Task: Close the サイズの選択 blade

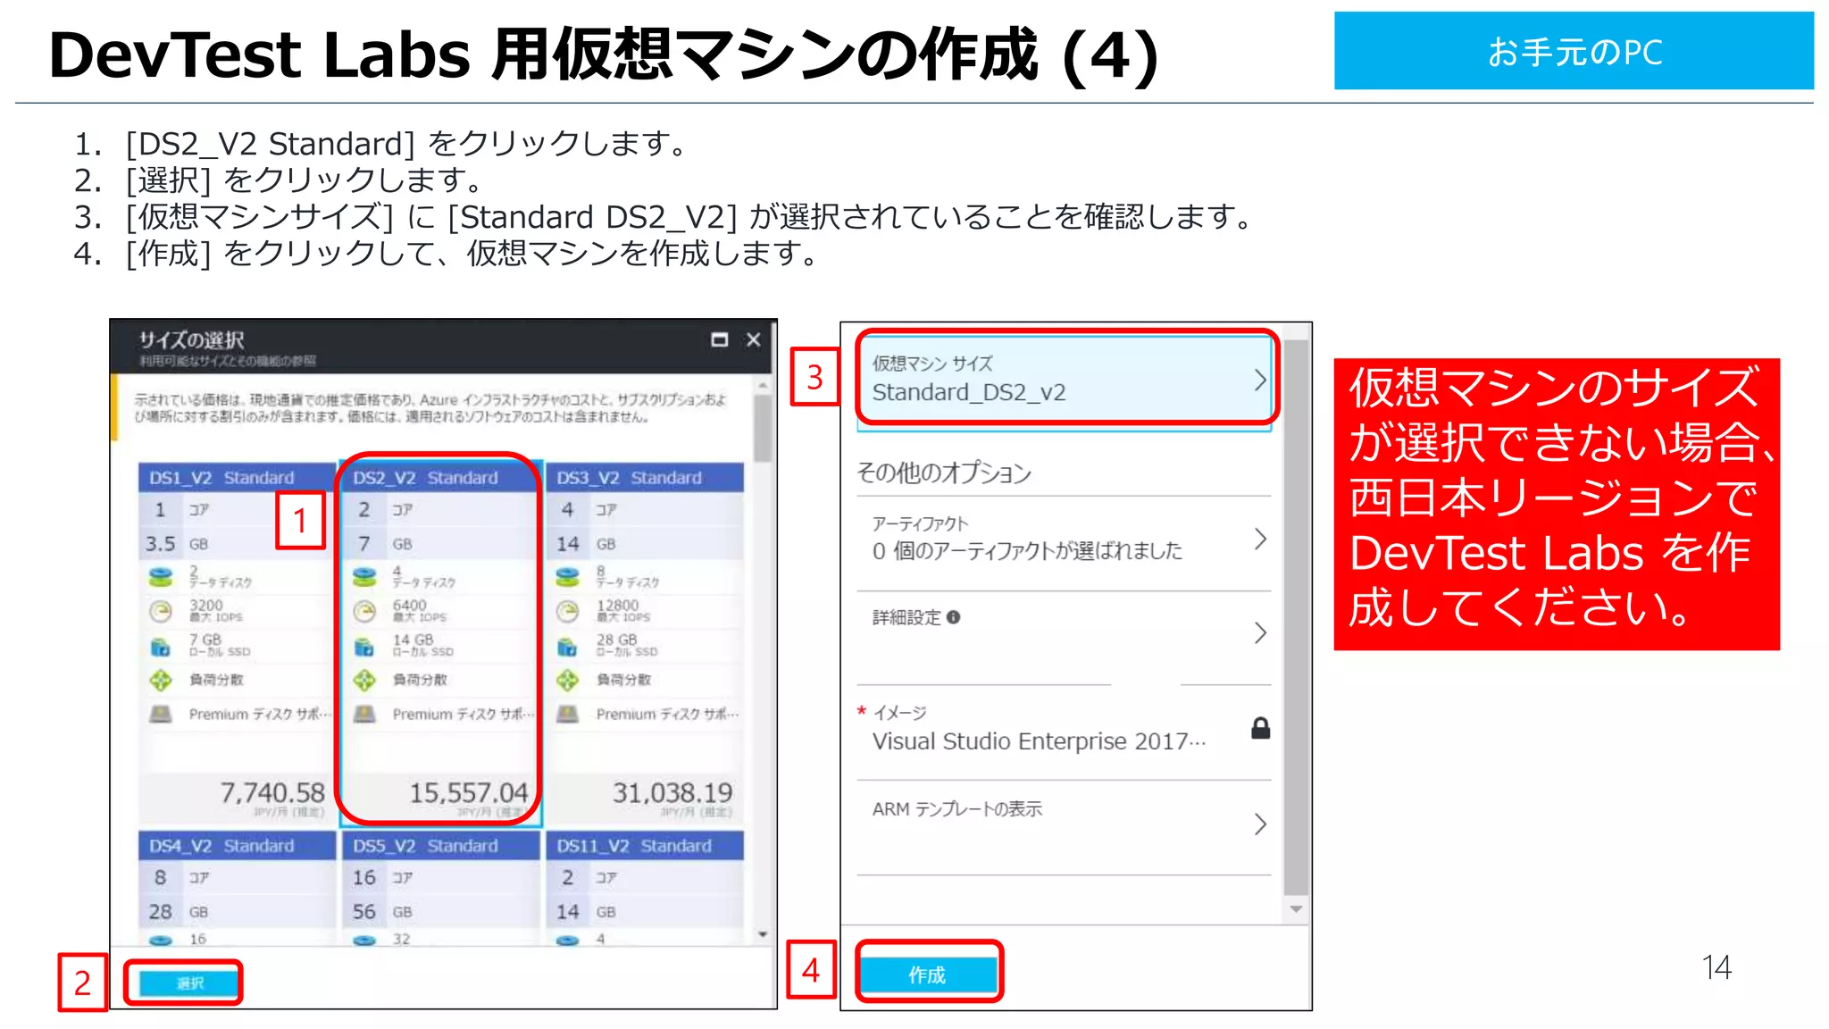Action: (x=753, y=339)
